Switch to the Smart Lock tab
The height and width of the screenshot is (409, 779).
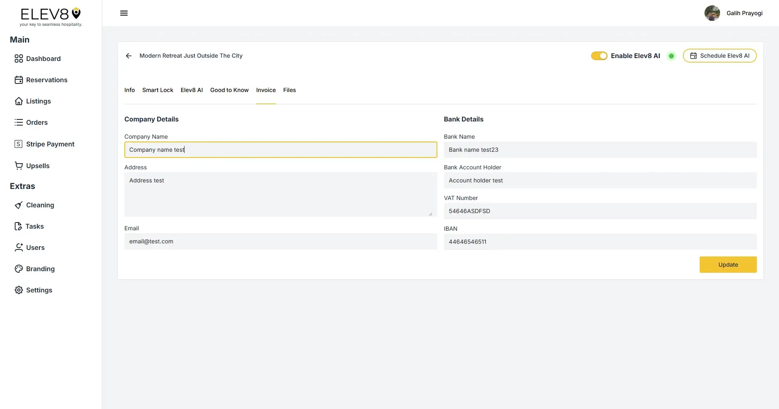coord(158,90)
